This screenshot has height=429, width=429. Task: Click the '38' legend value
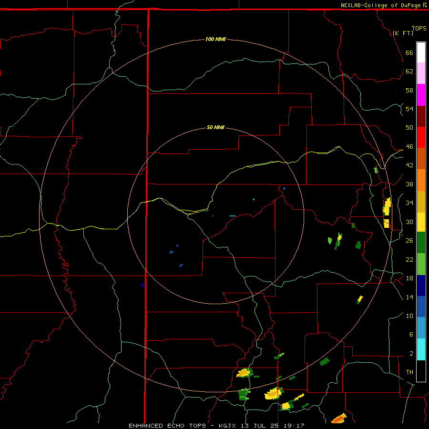pyautogui.click(x=409, y=184)
